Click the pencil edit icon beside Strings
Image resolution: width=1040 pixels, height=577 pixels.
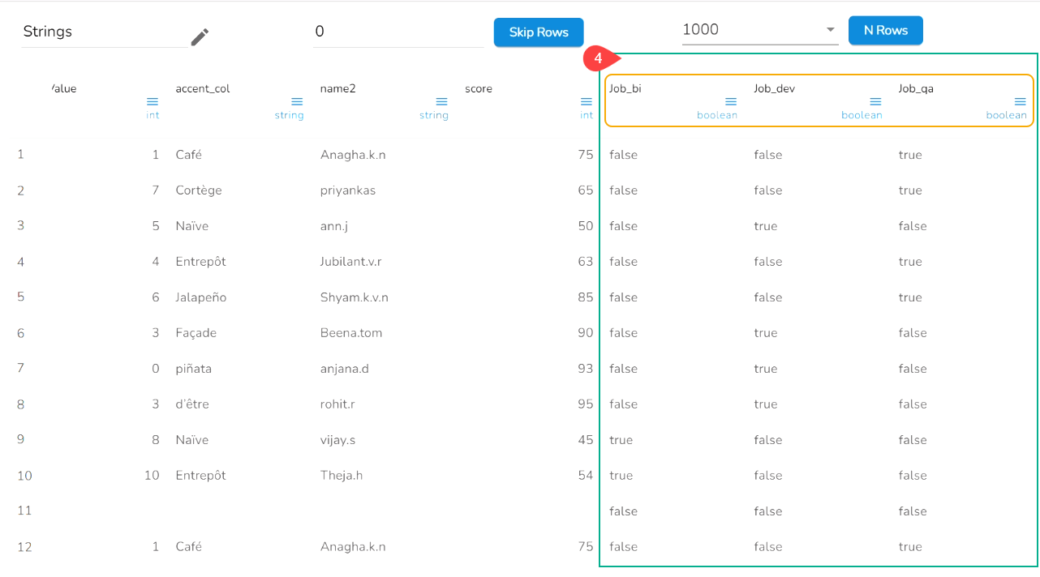click(200, 36)
